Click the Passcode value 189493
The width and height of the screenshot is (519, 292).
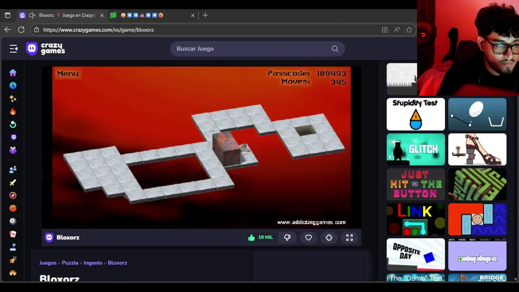pyautogui.click(x=332, y=73)
